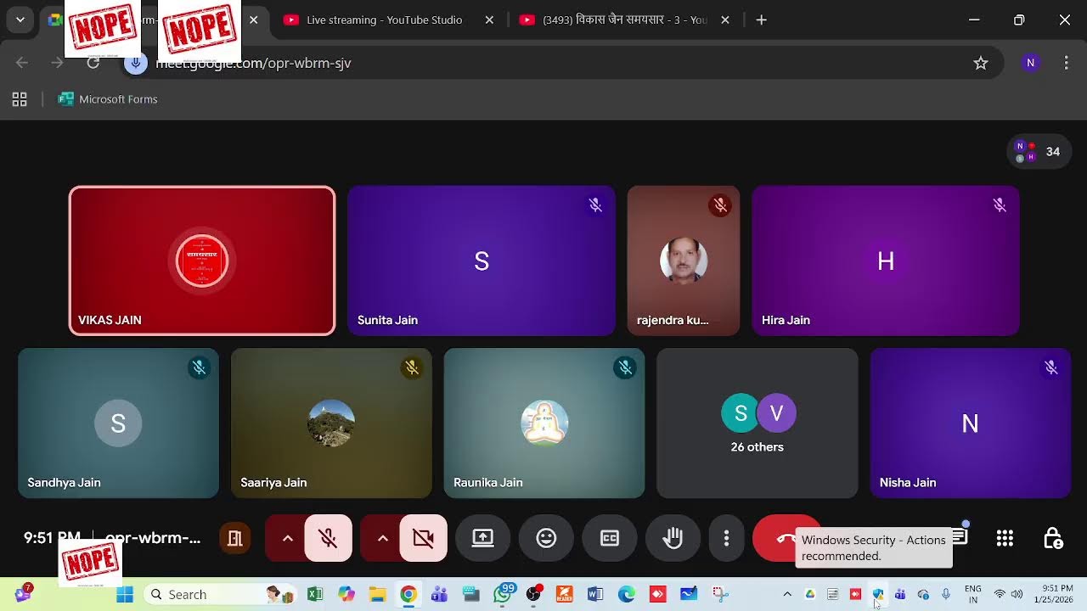1087x611 pixels.
Task: Open the emoji reactions button
Action: 546,538
